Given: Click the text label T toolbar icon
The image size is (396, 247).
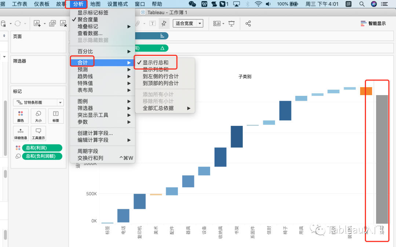Looking at the screenshot, I should 152,23.
